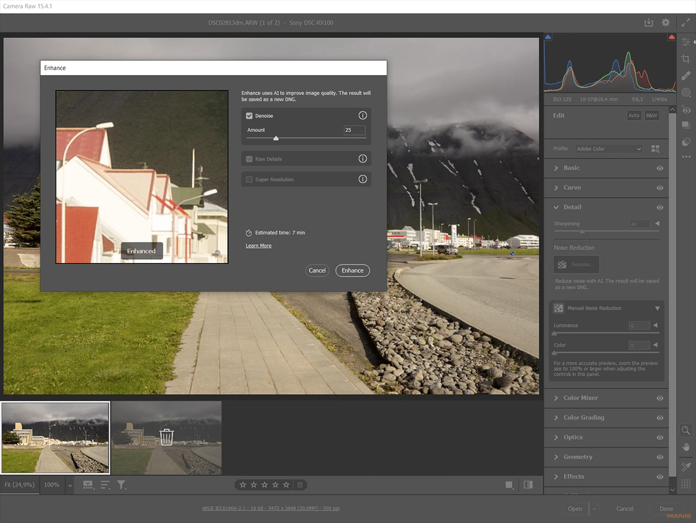Image resolution: width=696 pixels, height=523 pixels.
Task: Open the settings gear at the top
Action: click(x=666, y=22)
